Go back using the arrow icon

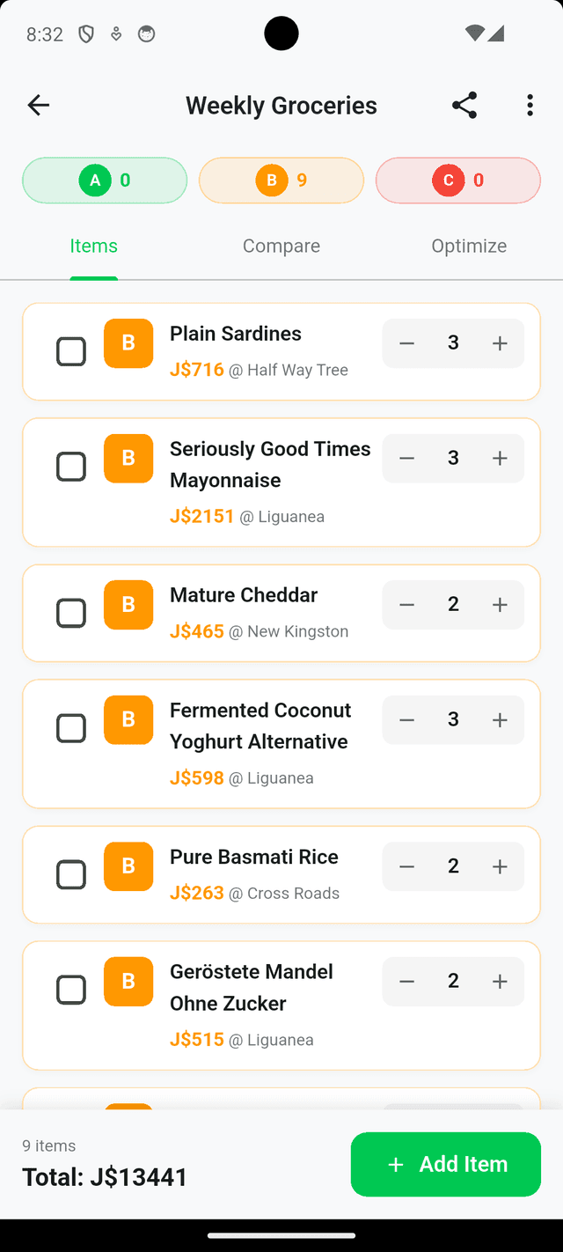point(39,106)
